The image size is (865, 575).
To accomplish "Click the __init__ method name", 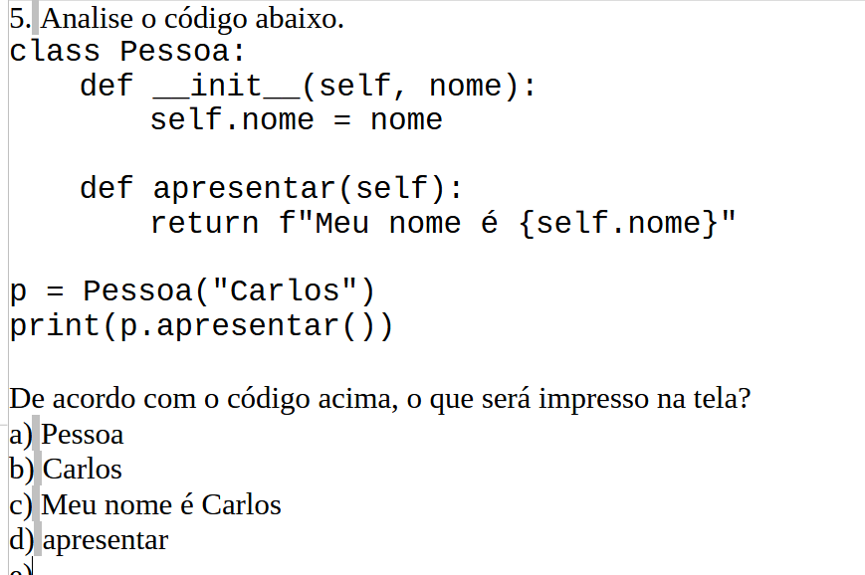I will tap(225, 87).
